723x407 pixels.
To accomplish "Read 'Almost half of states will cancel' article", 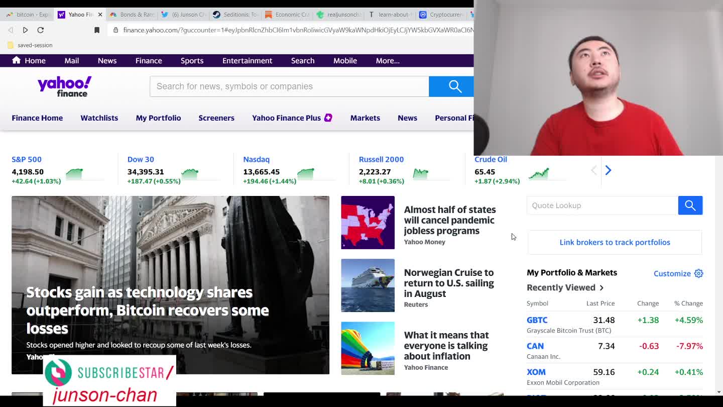I will (x=449, y=220).
